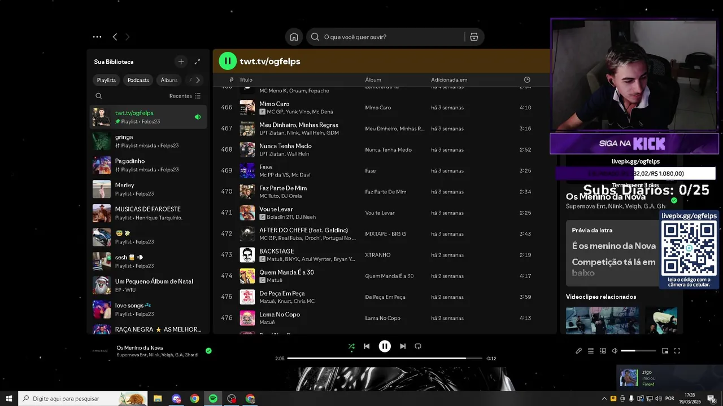Mute with the speaker volume icon
The height and width of the screenshot is (406, 723).
point(615,351)
